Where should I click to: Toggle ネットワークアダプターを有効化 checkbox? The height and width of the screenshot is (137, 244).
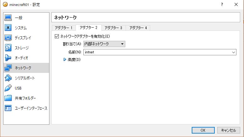click(57, 36)
